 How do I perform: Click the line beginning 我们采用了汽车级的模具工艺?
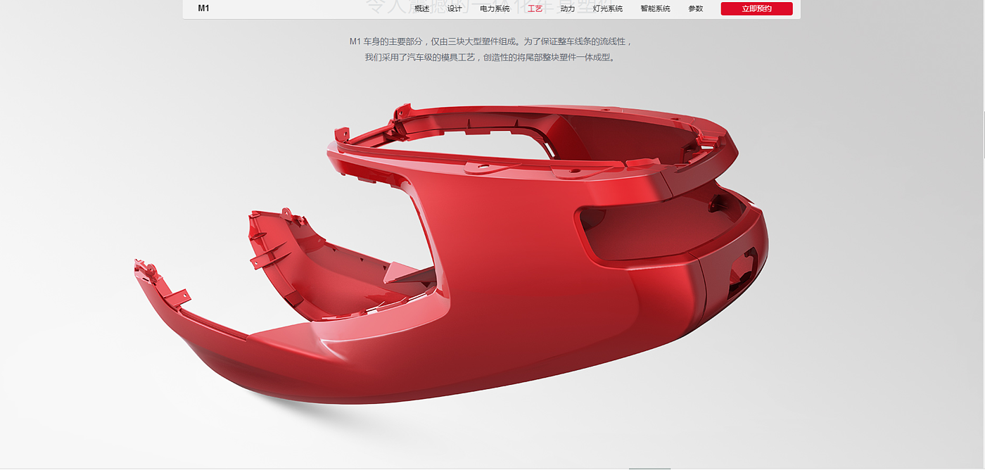click(490, 58)
